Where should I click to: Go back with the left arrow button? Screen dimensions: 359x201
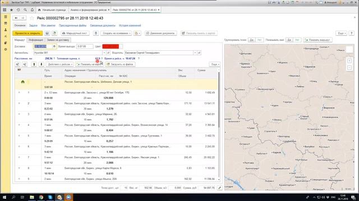(16, 18)
